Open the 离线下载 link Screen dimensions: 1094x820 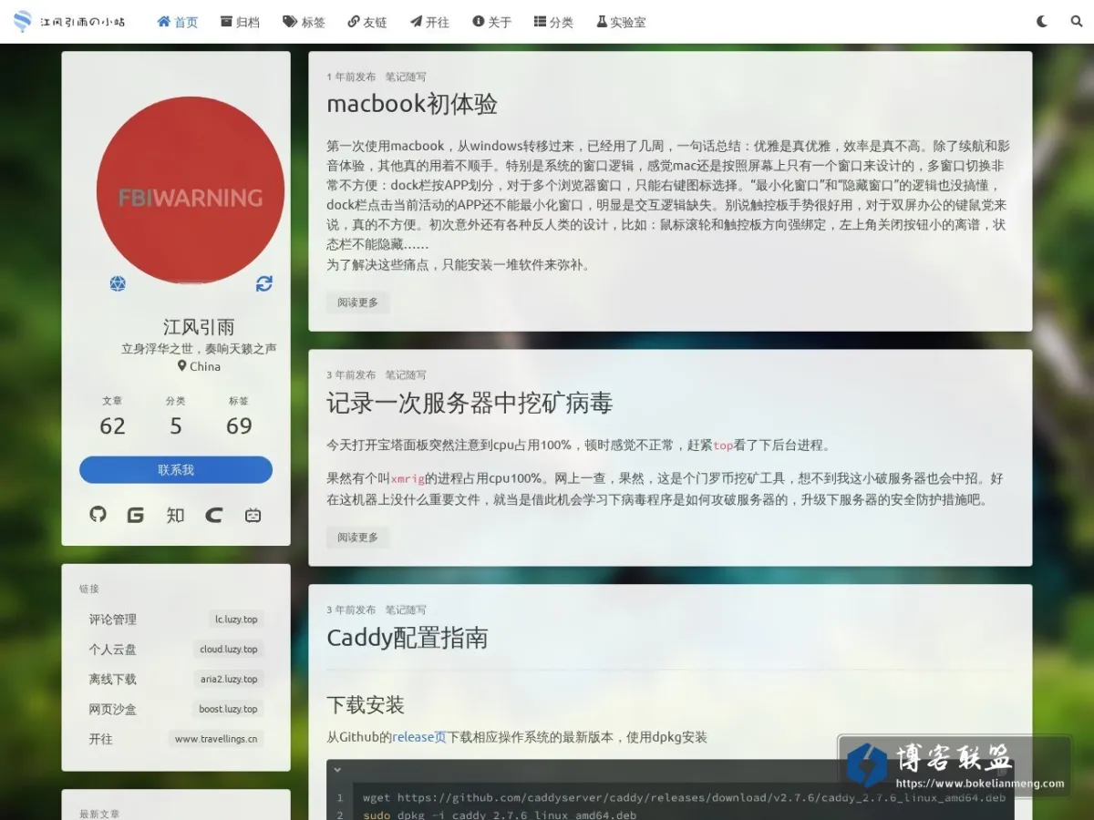tap(113, 680)
